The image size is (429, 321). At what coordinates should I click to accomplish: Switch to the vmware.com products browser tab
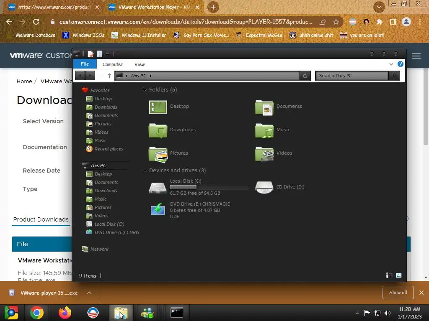click(54, 8)
